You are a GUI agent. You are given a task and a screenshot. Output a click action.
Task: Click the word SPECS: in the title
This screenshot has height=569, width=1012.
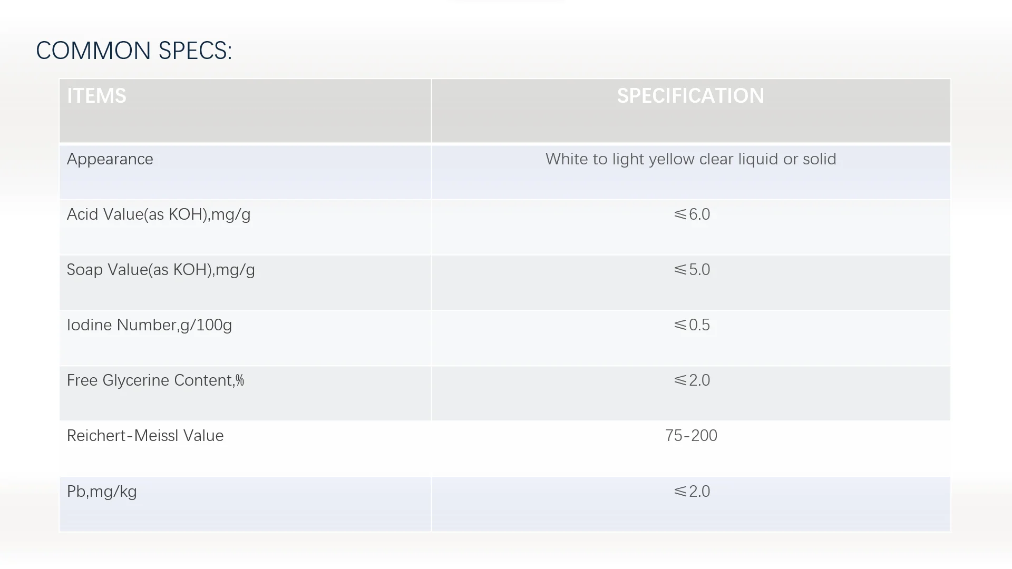click(195, 51)
